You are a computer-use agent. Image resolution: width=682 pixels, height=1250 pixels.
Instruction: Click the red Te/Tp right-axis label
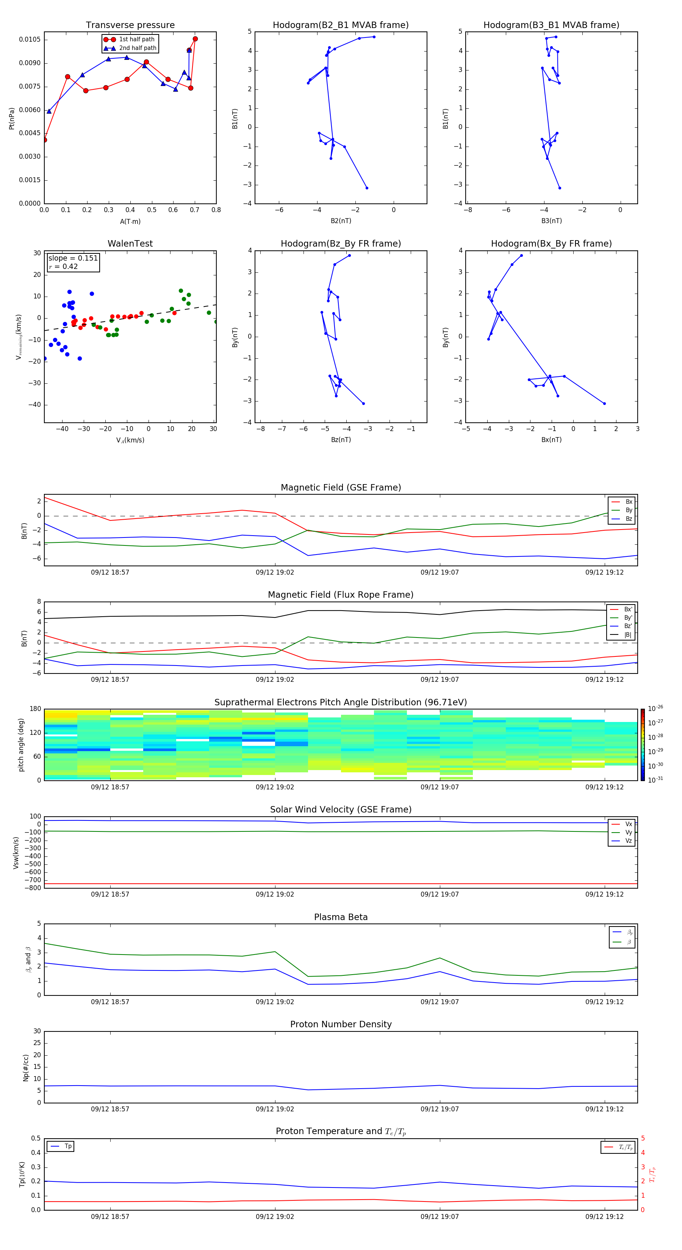click(x=652, y=1174)
